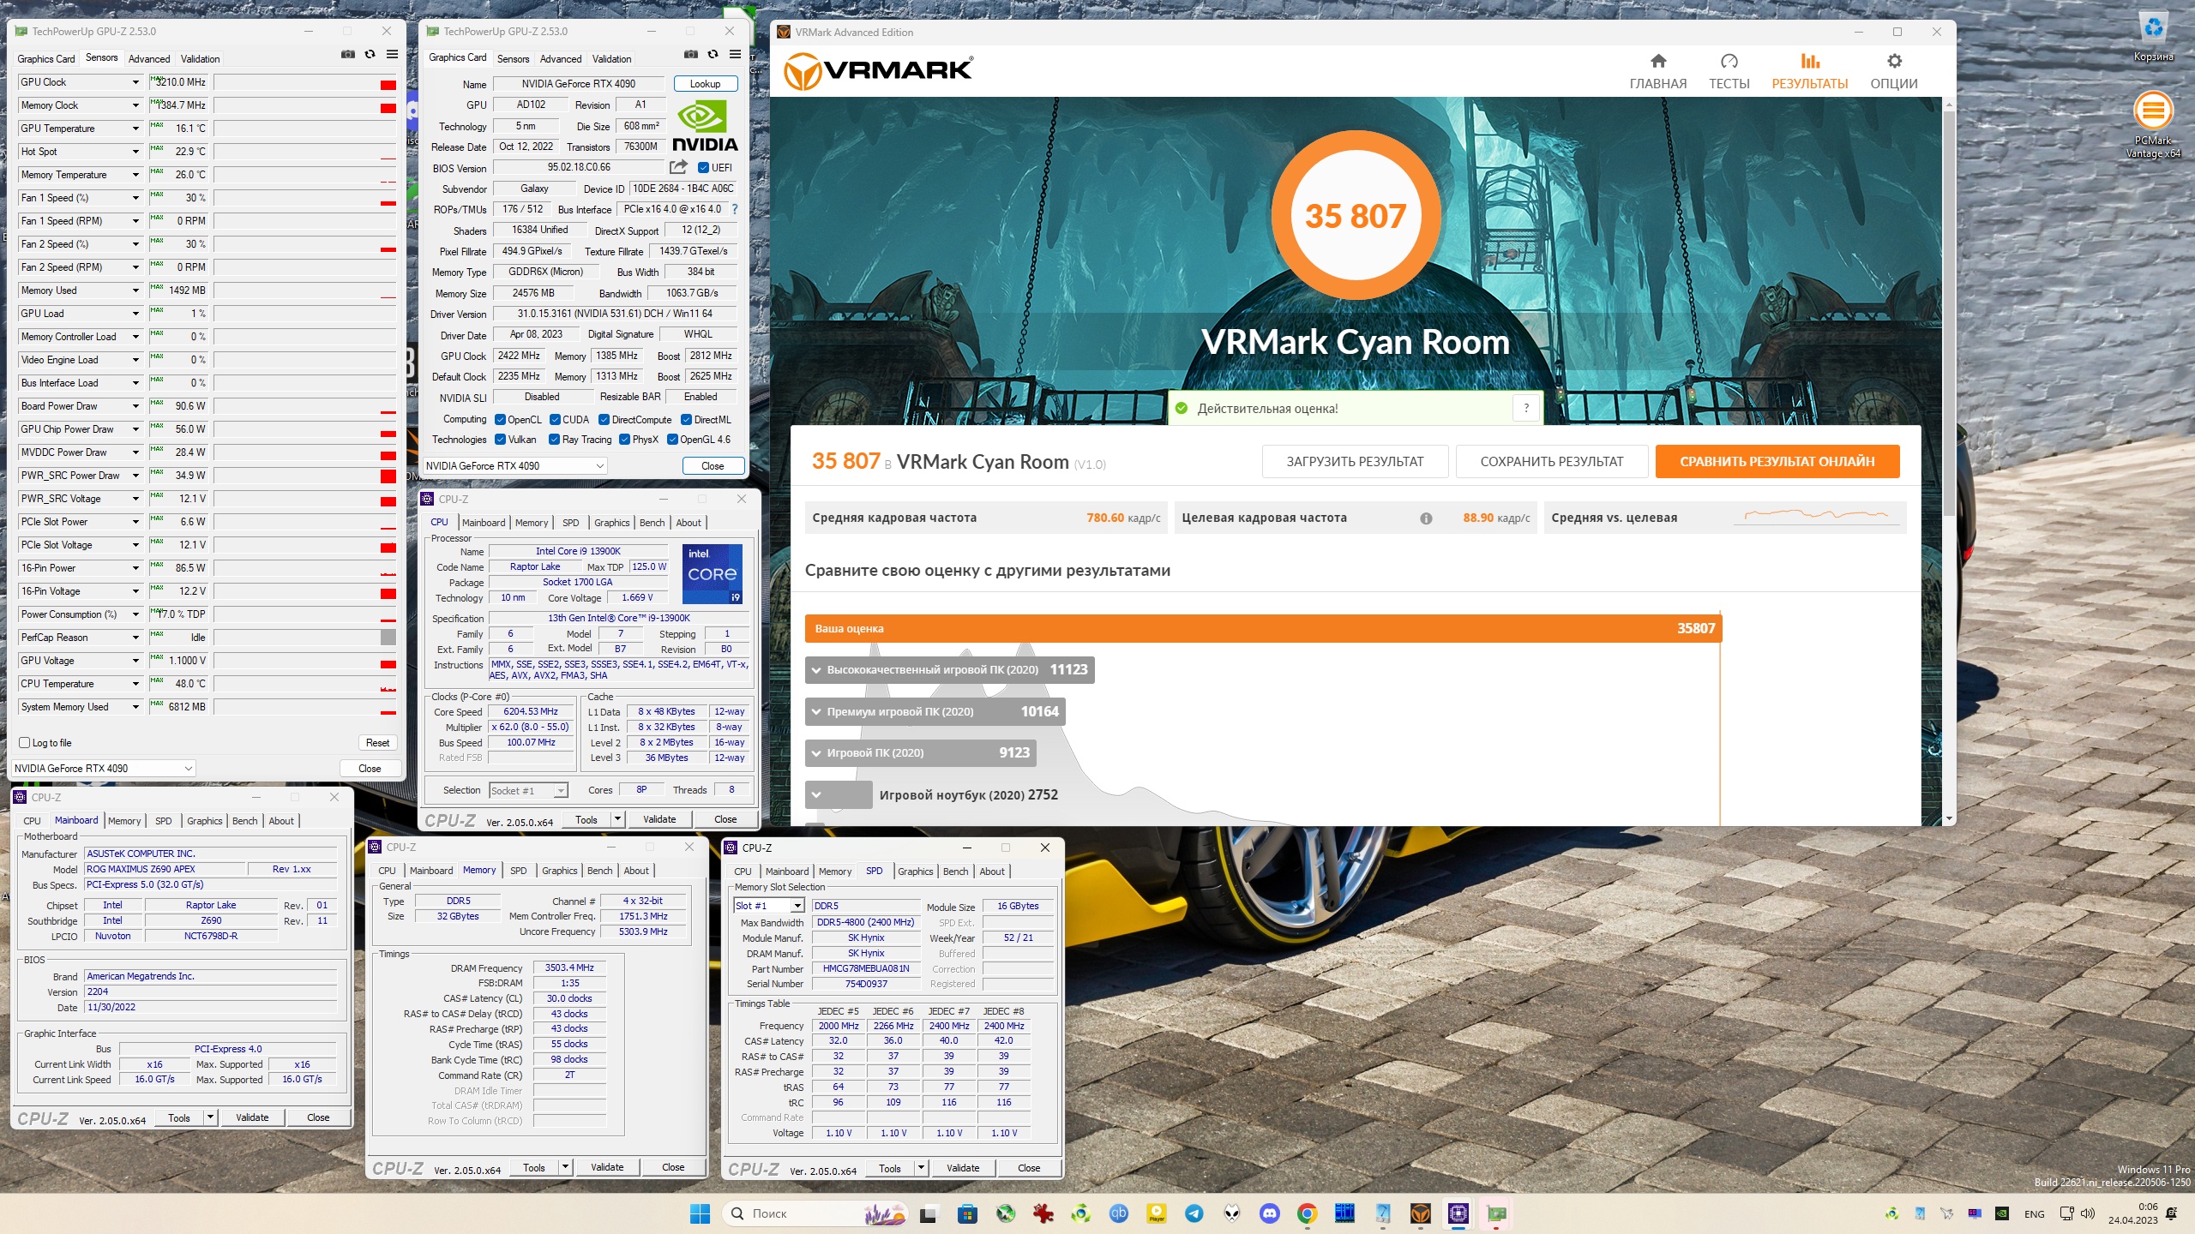
Task: Open the GPU Clock sensor dropdown
Action: [x=135, y=82]
